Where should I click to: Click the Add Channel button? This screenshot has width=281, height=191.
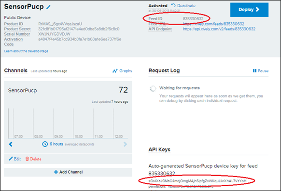(68, 172)
